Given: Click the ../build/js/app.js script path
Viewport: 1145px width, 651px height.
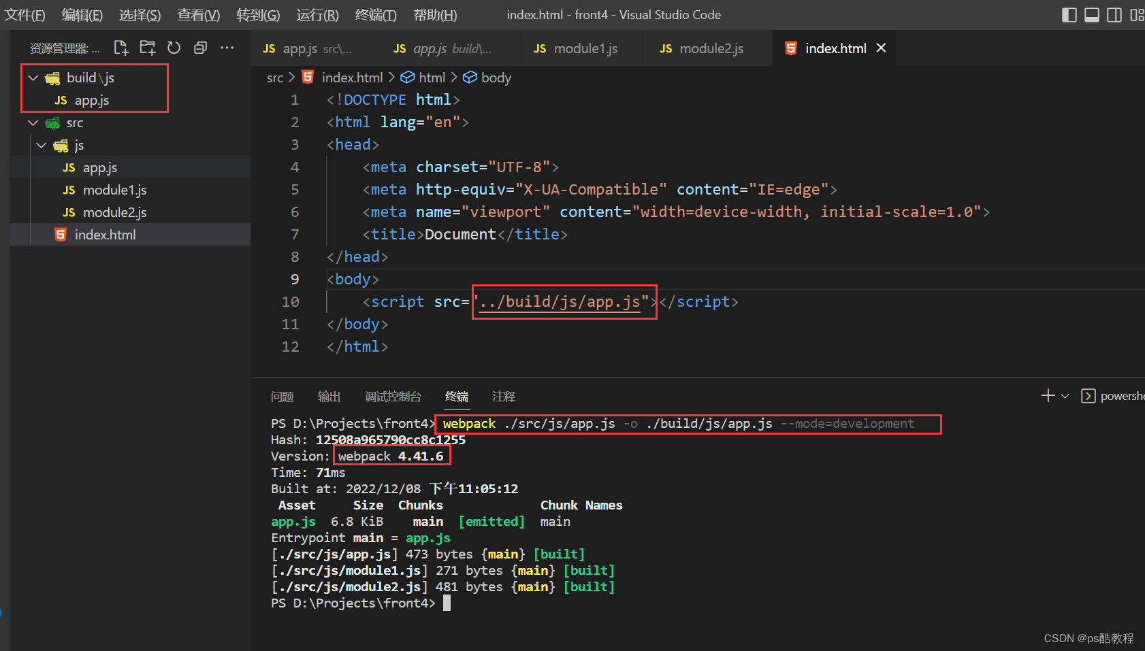Looking at the screenshot, I should coord(560,301).
